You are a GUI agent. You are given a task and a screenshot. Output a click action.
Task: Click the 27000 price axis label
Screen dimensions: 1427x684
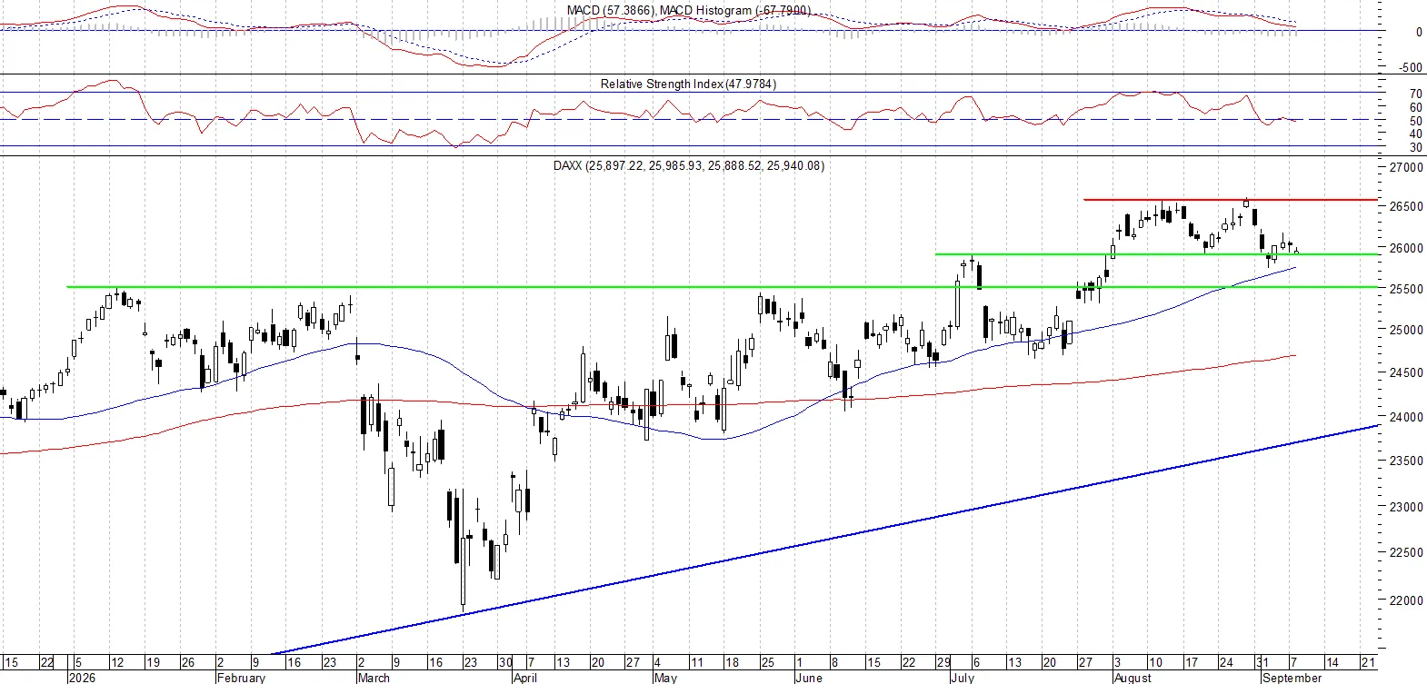(x=1406, y=167)
